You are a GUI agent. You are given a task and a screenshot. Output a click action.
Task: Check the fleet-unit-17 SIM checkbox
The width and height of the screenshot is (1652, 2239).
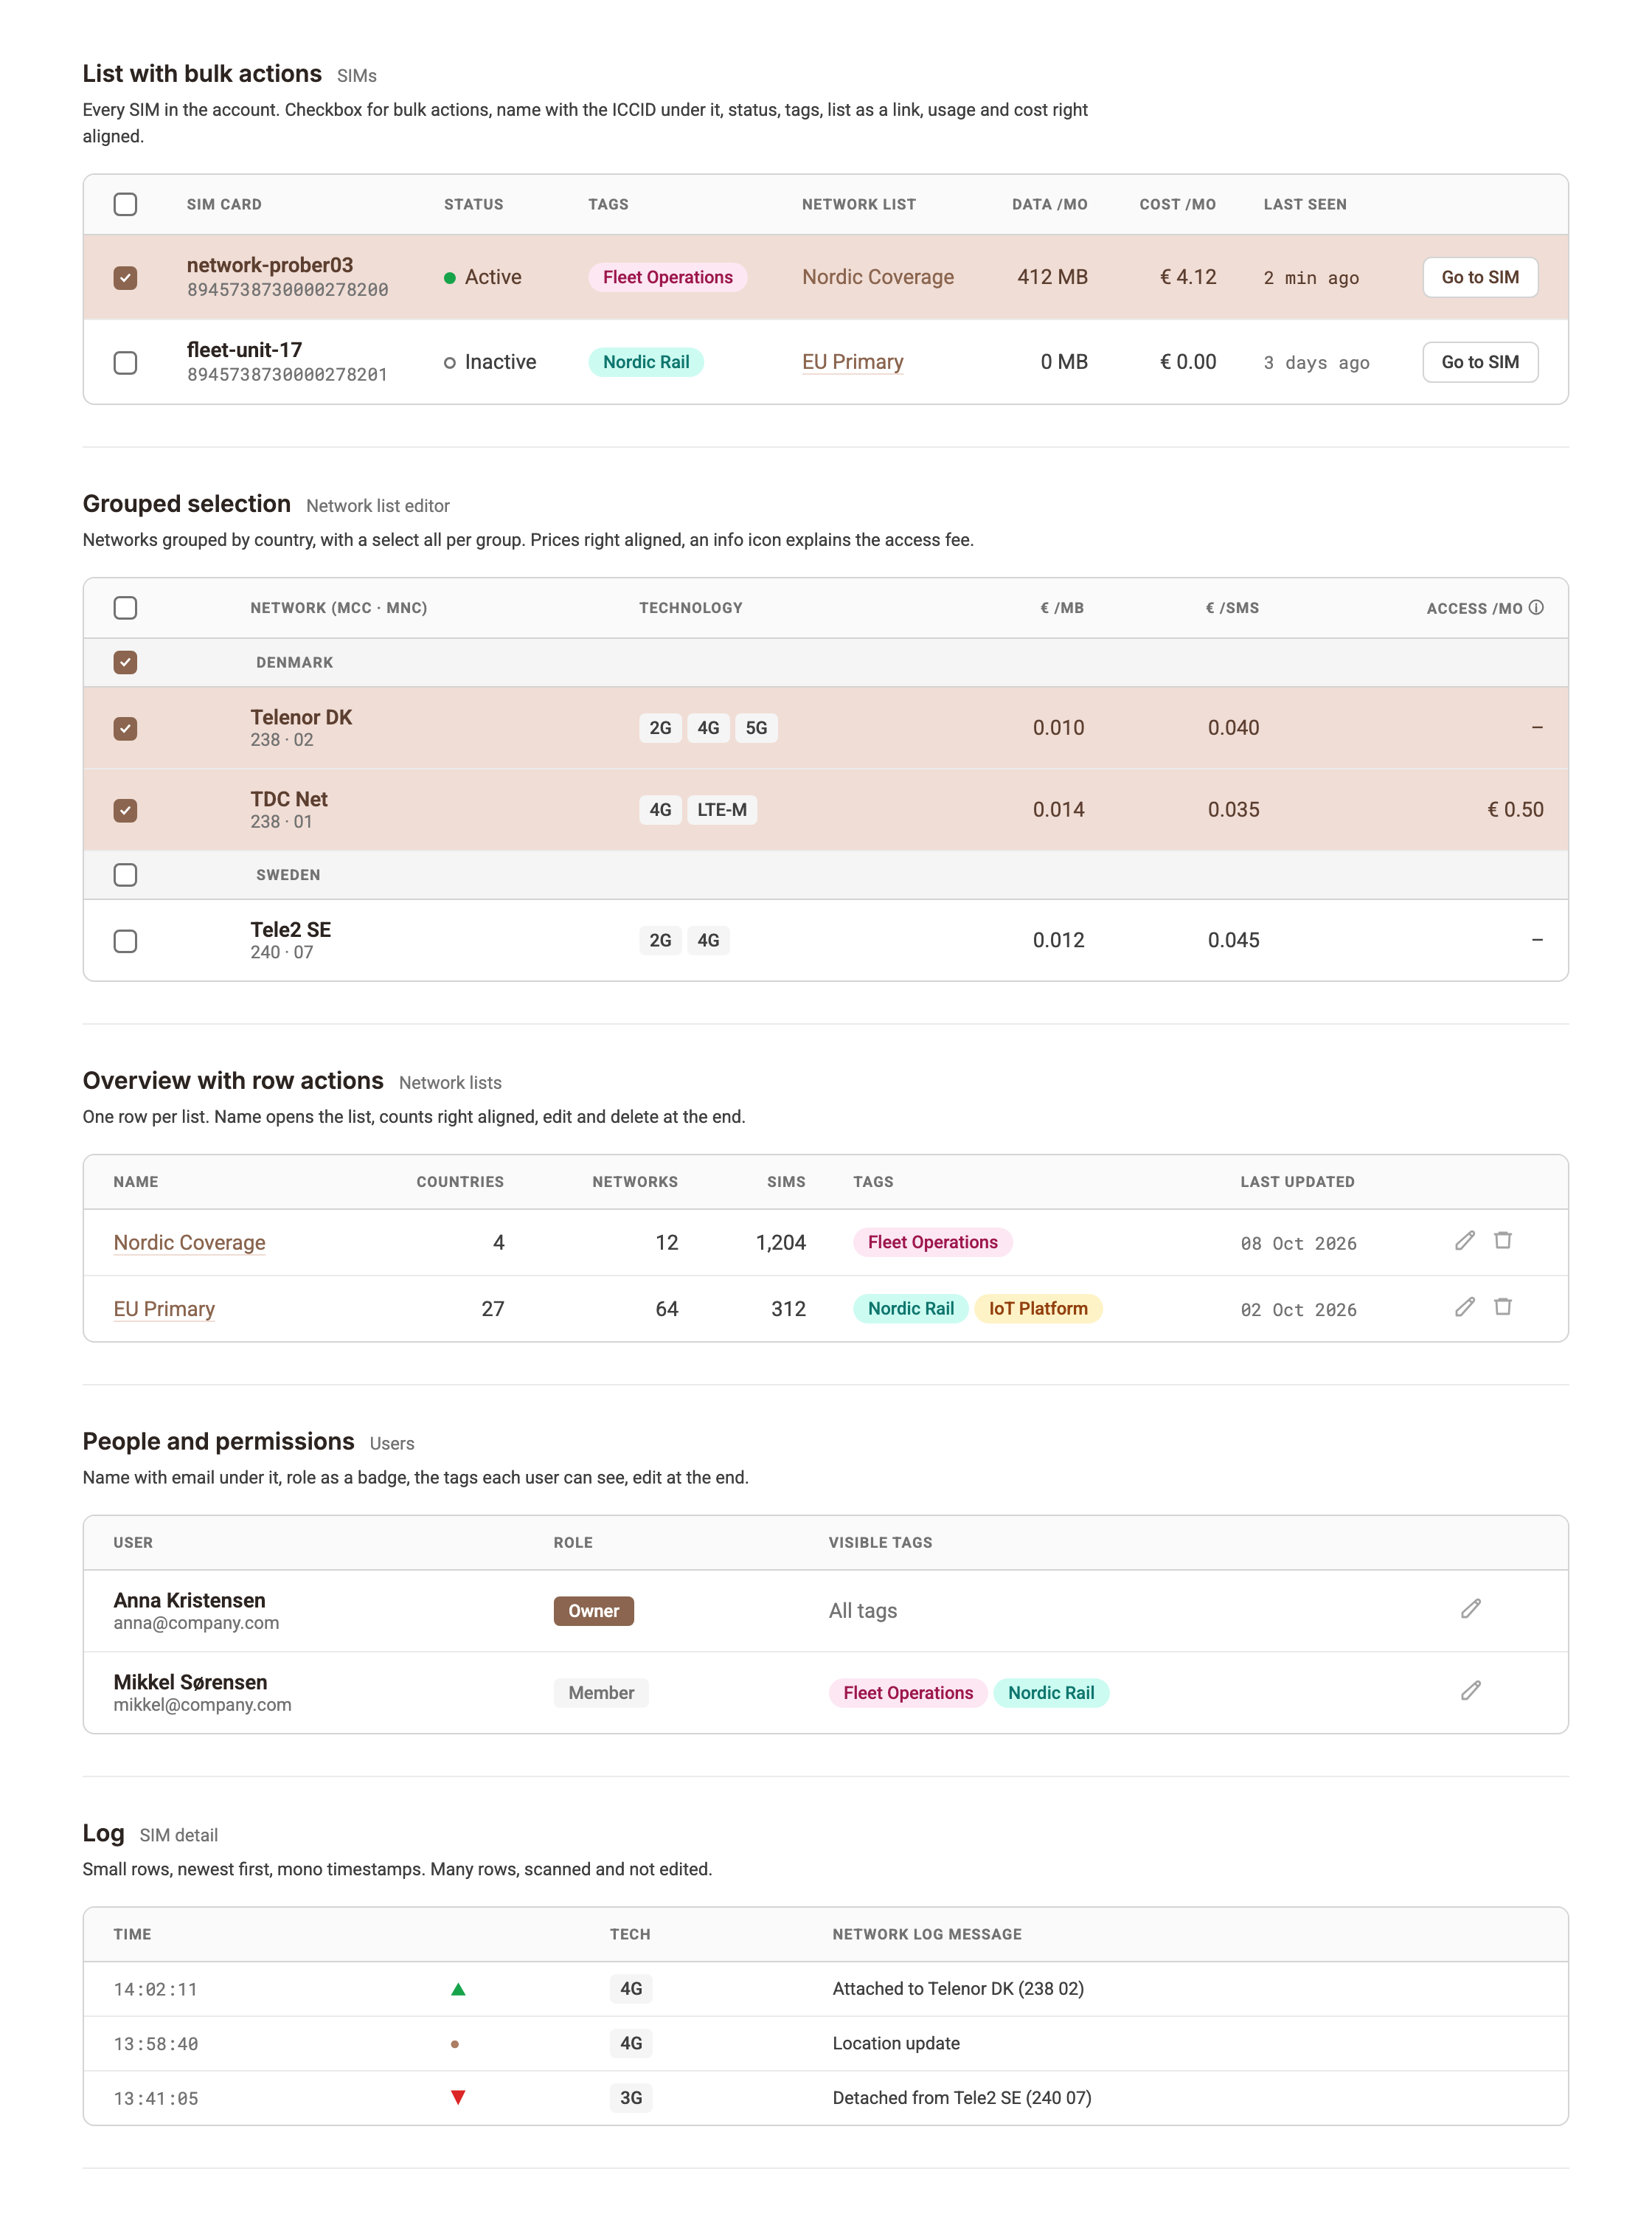pos(125,362)
